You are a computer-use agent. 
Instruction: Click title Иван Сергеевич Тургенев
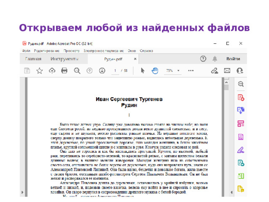129,99
